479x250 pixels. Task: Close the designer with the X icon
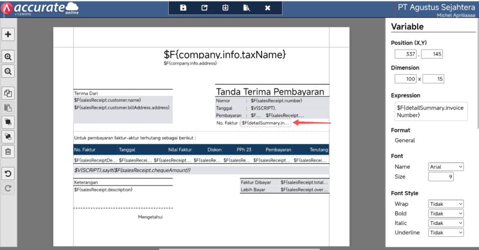[268, 8]
